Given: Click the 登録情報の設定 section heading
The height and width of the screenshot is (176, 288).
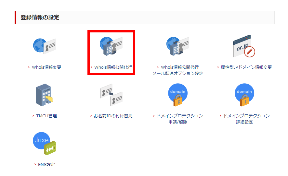Looking at the screenshot, I should point(40,18).
